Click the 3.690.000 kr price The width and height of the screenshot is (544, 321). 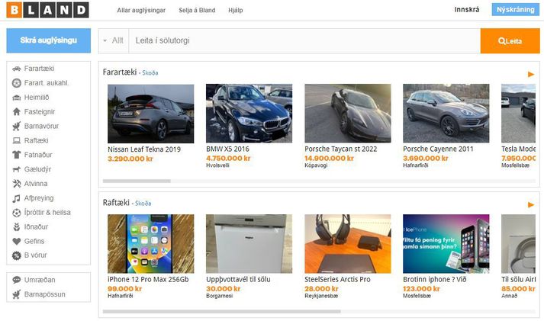(425, 159)
